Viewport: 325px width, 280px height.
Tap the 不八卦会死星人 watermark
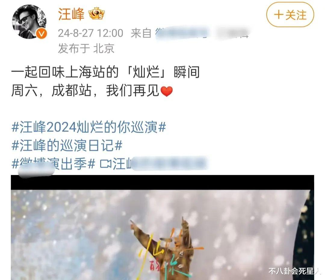(x=294, y=271)
